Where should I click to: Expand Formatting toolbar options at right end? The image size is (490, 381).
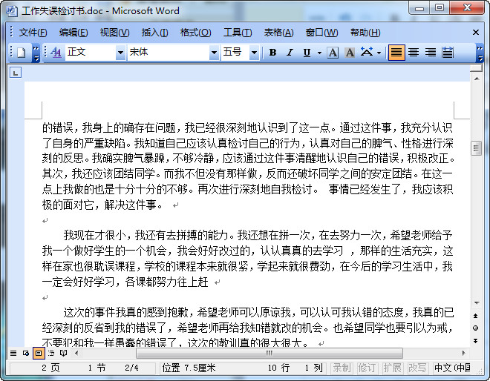(480, 53)
